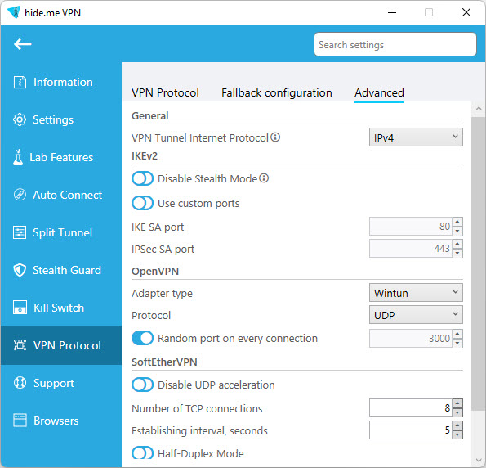The height and width of the screenshot is (468, 486).
Task: Click the IKEv2 section heading
Action: (x=145, y=155)
